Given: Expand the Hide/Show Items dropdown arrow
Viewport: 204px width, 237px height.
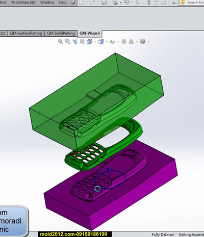Looking at the screenshot, I should (118, 42).
